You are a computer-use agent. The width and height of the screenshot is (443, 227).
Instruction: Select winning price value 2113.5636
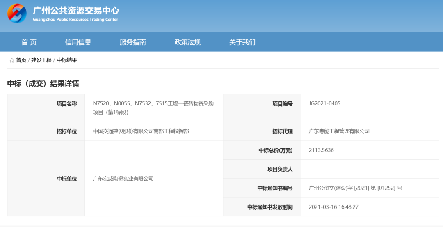321,150
